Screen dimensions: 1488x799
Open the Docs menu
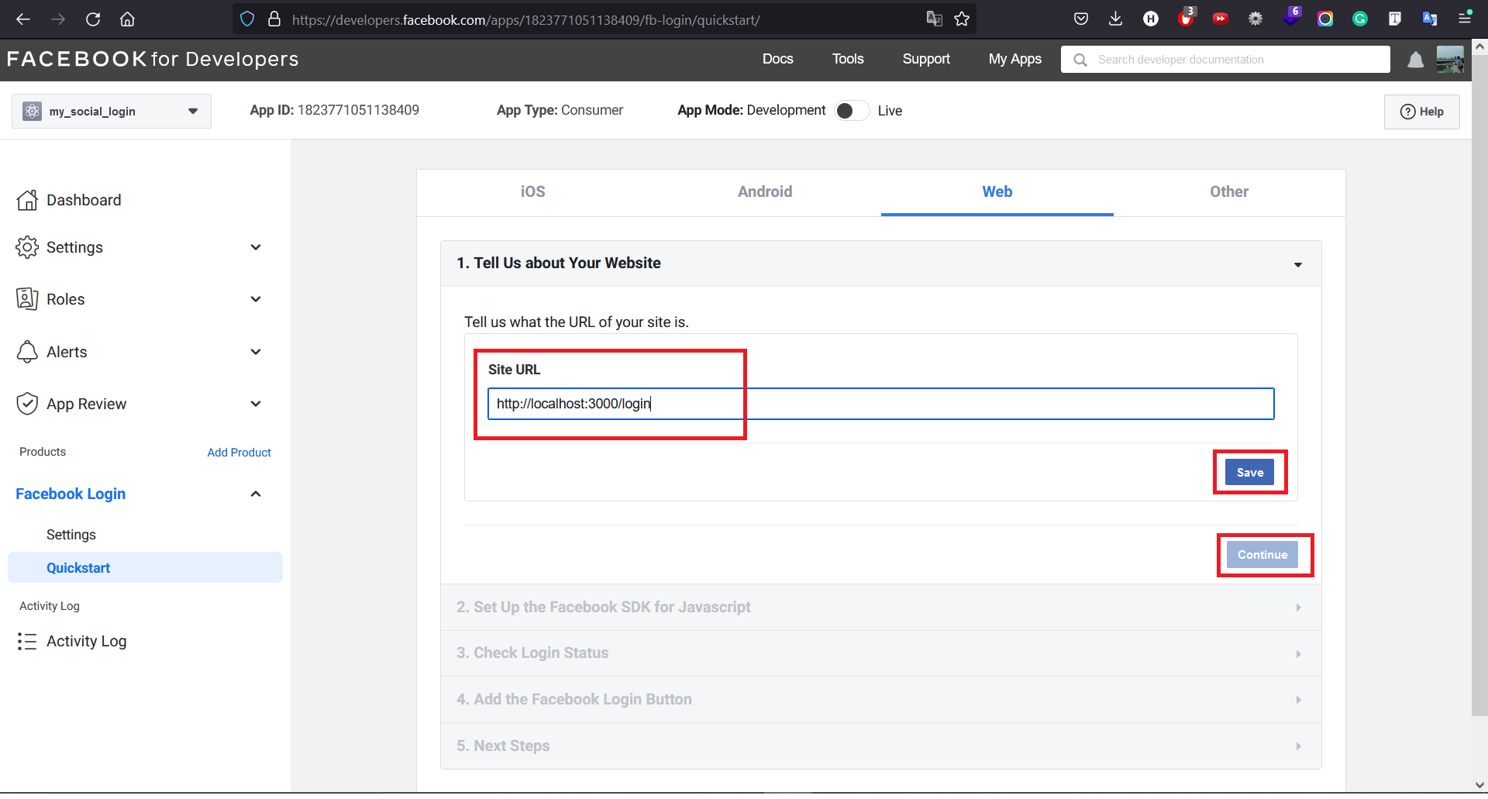coord(777,59)
